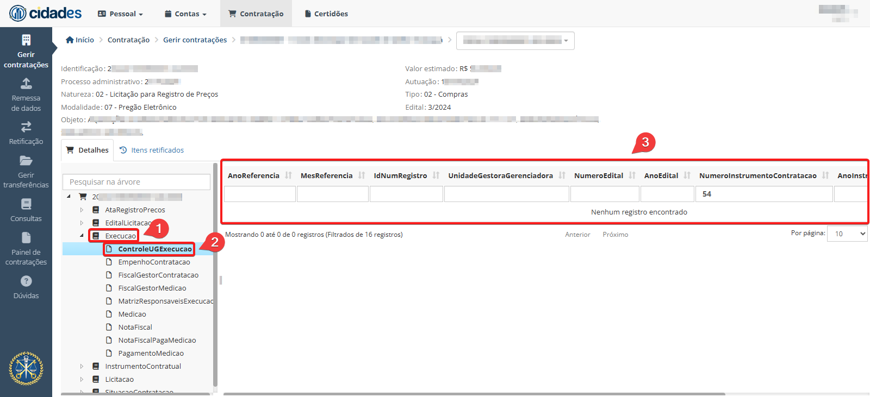Click the NumeroInstrumentoContratacao filter containing 54
This screenshot has width=870, height=397.
click(764, 194)
